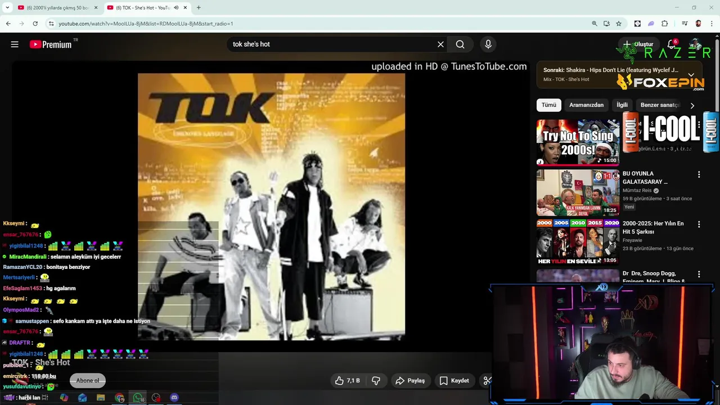
Task: Run search with the magnifier button
Action: 460,44
